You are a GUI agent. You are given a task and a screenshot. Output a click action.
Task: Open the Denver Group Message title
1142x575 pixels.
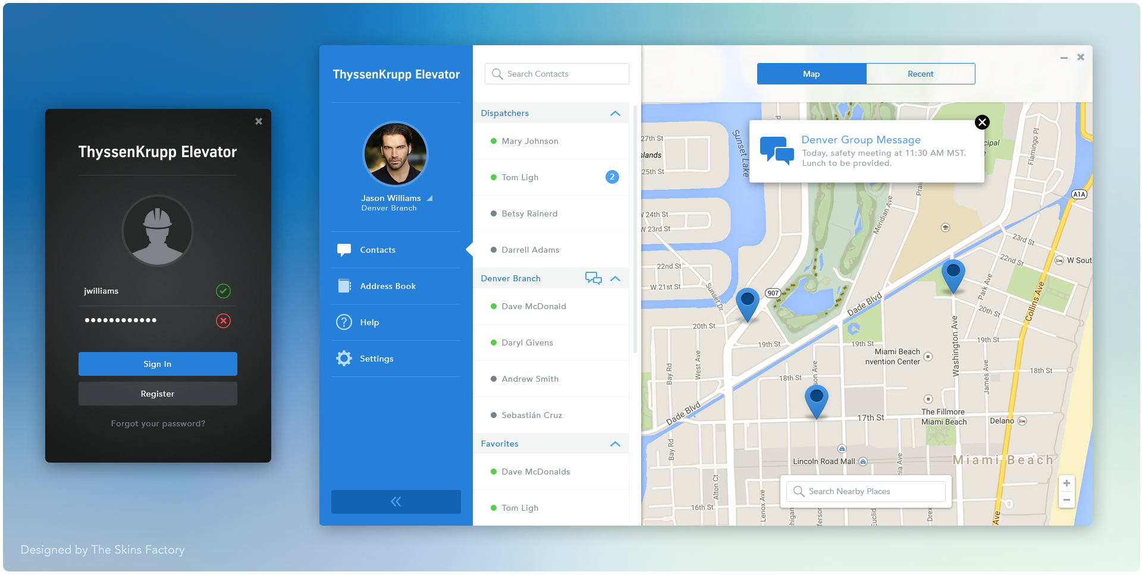pos(861,140)
